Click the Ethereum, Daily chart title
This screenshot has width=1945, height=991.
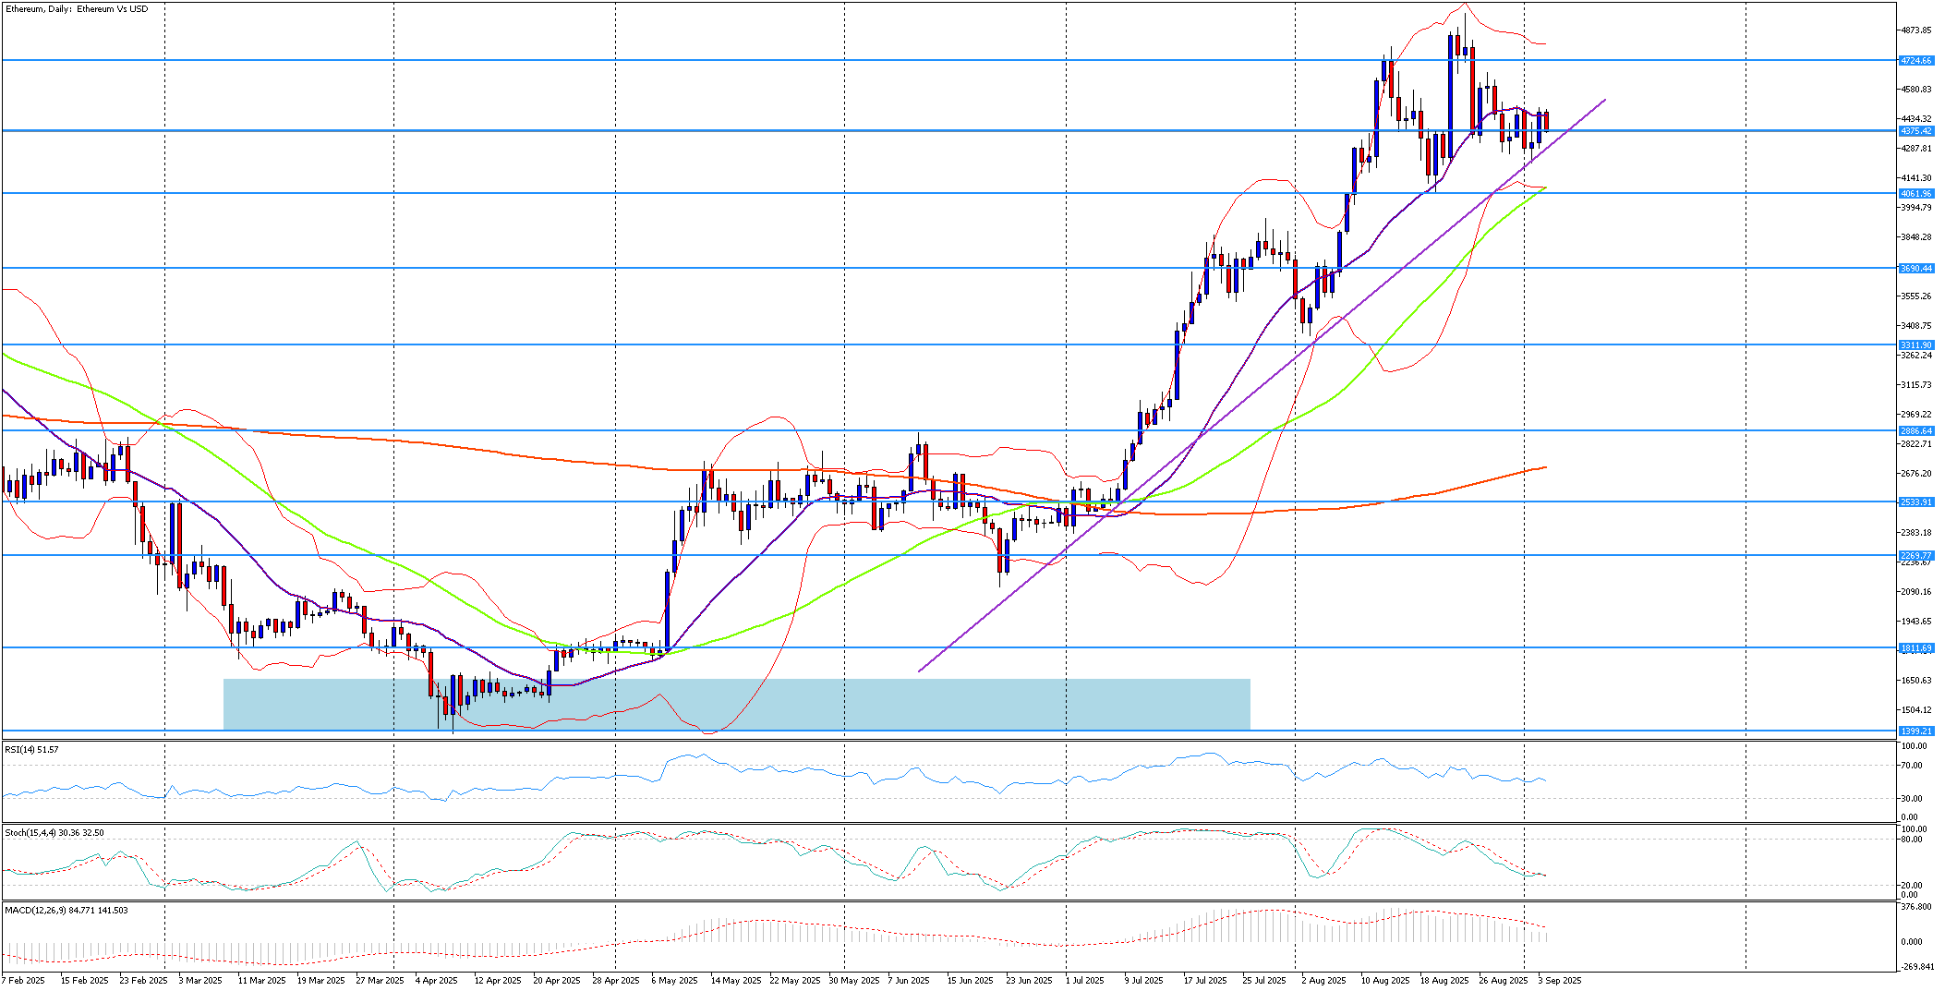pyautogui.click(x=76, y=9)
